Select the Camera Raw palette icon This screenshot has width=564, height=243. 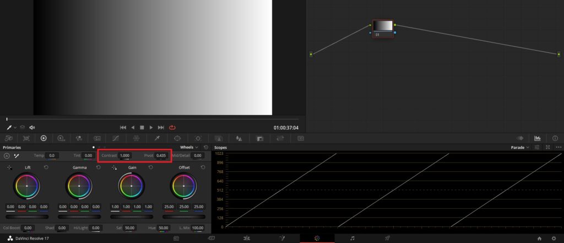click(9, 138)
